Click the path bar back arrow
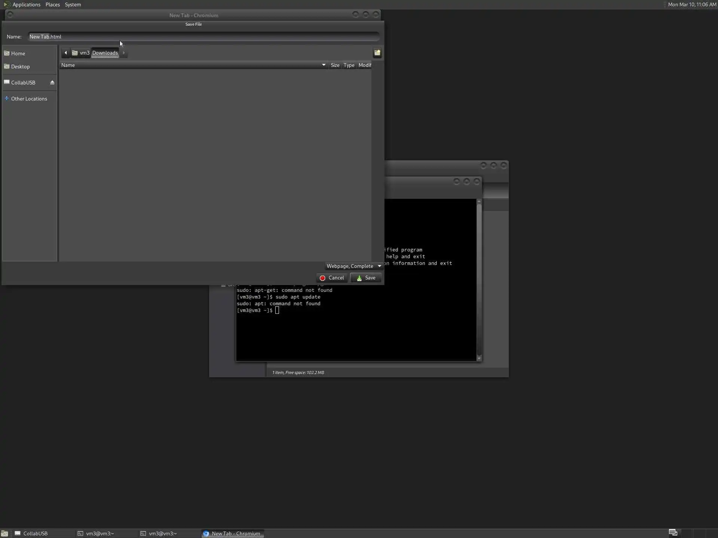Image resolution: width=718 pixels, height=538 pixels. pos(66,53)
